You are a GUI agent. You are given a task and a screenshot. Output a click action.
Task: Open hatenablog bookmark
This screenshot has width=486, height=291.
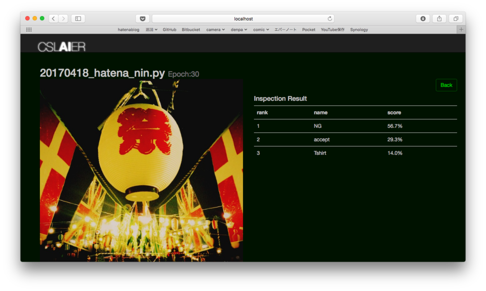point(128,30)
